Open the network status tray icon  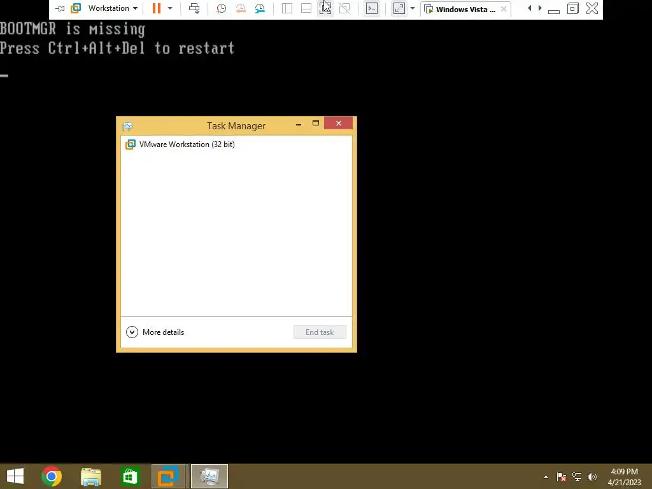pos(577,476)
